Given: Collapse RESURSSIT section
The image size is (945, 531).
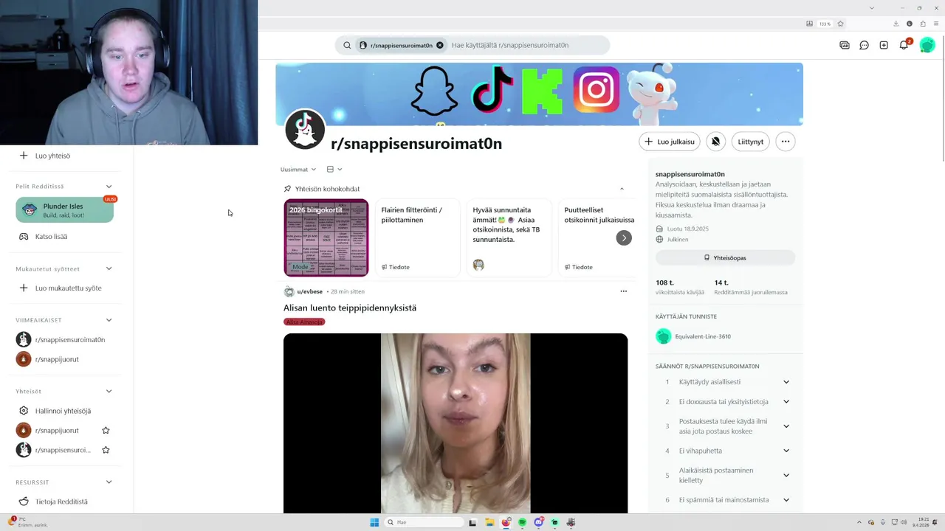Looking at the screenshot, I should coord(109,482).
